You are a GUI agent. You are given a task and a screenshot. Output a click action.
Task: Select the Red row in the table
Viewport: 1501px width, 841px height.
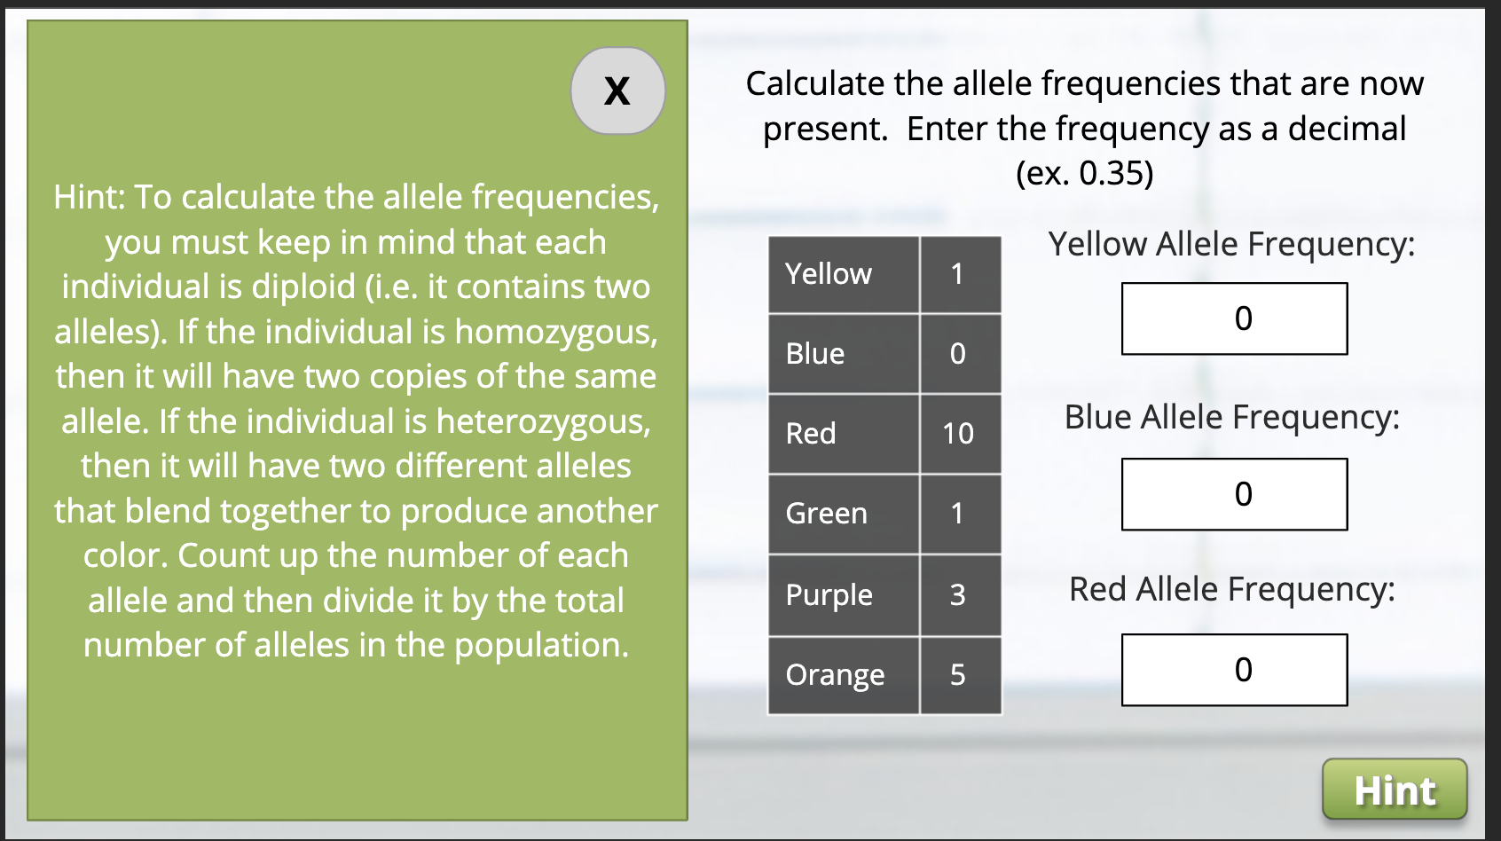pos(843,433)
